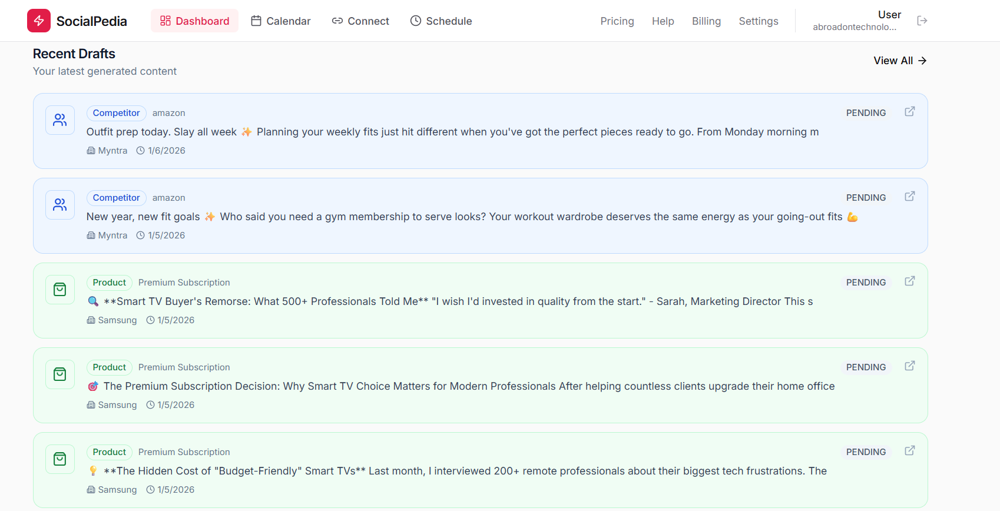Click the abroadontechnolo... account email
This screenshot has height=511, width=1000.
pyautogui.click(x=855, y=27)
